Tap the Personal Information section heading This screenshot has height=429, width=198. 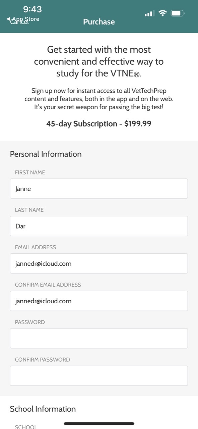(46, 154)
